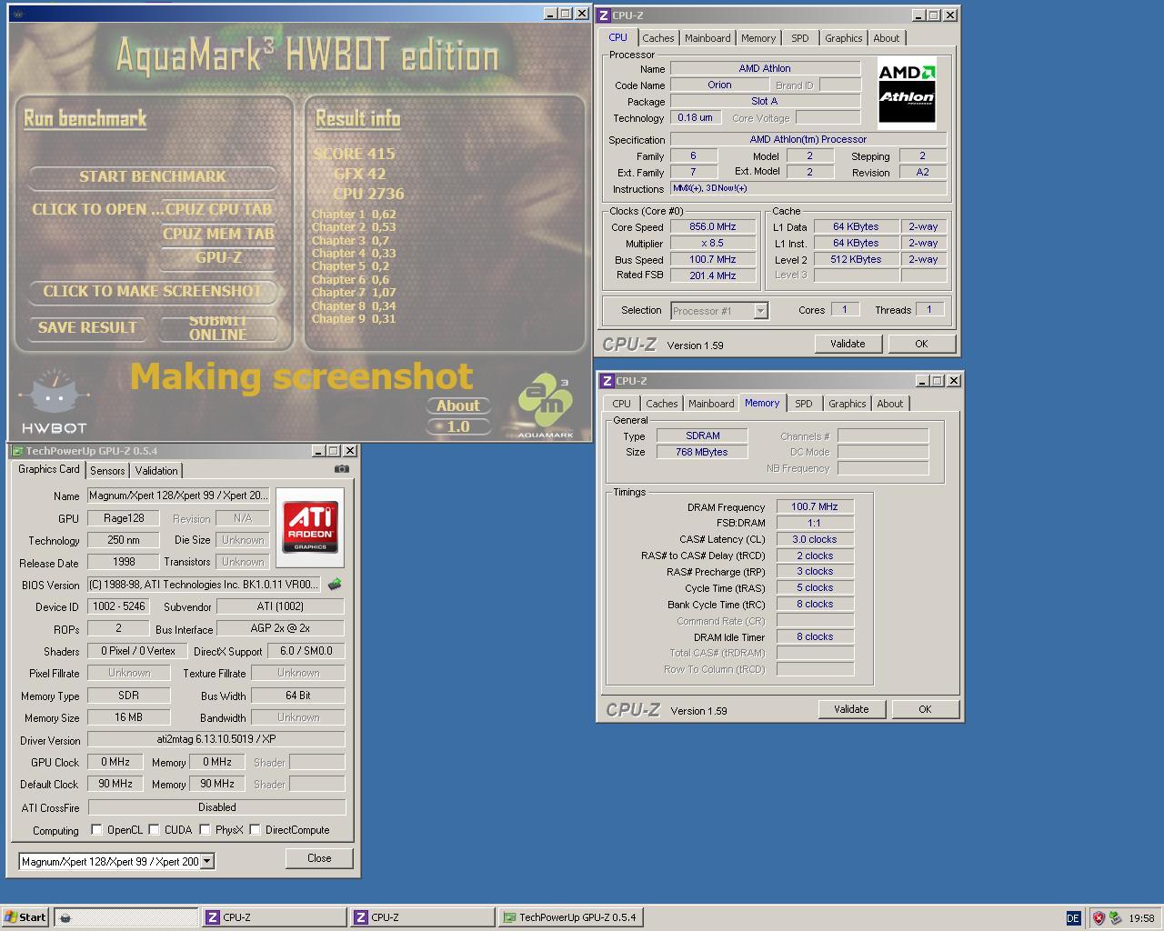Click START BENCHMARK in AquaMark

click(x=153, y=176)
